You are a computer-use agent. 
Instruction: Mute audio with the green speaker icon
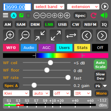pos(104,15)
